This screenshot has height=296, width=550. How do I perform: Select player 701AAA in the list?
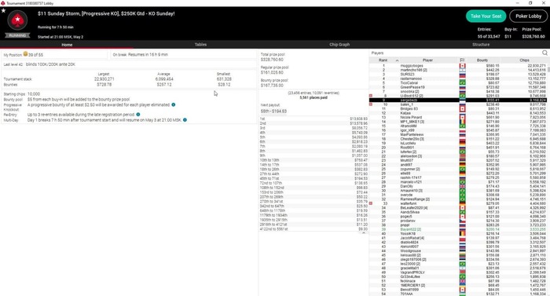click(x=406, y=294)
